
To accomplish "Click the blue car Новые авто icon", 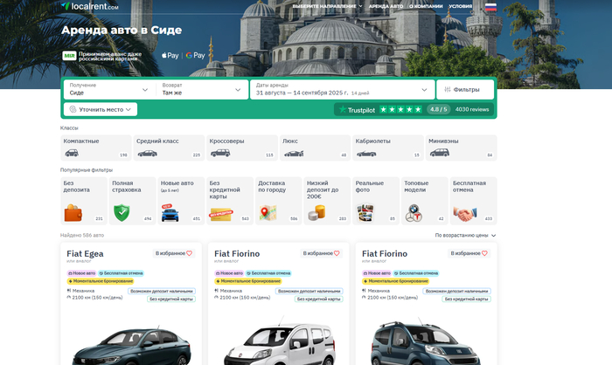I will 170,213.
